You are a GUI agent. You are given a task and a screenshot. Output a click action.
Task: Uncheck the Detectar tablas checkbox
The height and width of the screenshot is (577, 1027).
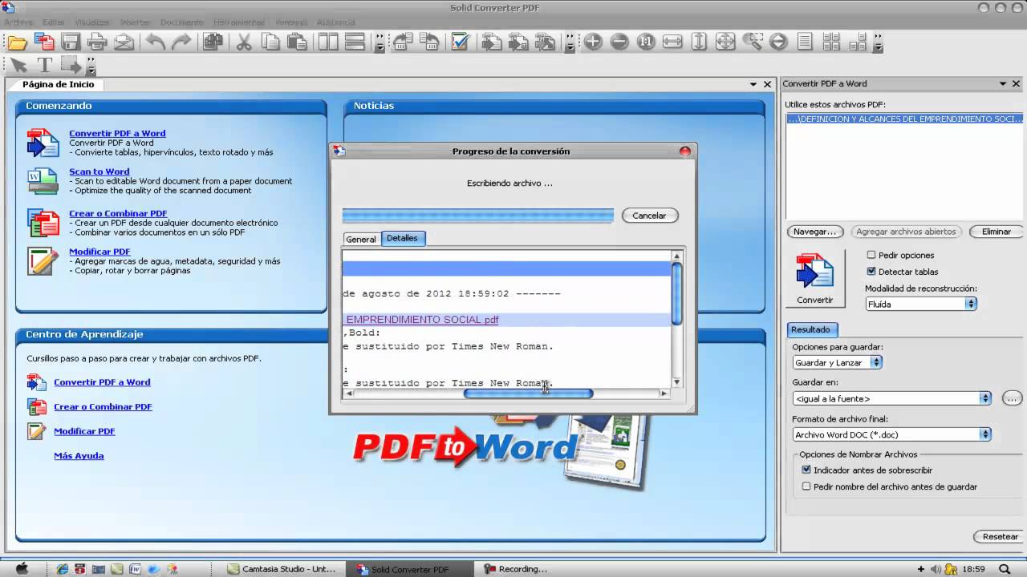tap(871, 272)
